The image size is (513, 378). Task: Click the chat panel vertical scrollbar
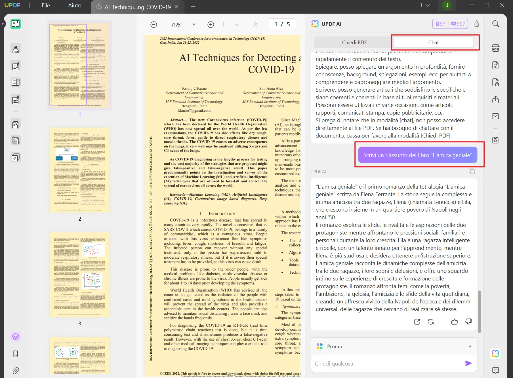coord(479,311)
